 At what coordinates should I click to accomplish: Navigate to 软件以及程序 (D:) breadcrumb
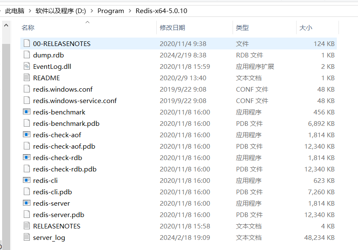(61, 11)
